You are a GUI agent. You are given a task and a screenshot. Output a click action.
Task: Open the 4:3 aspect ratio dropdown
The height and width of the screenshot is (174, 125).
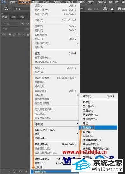point(22,9)
